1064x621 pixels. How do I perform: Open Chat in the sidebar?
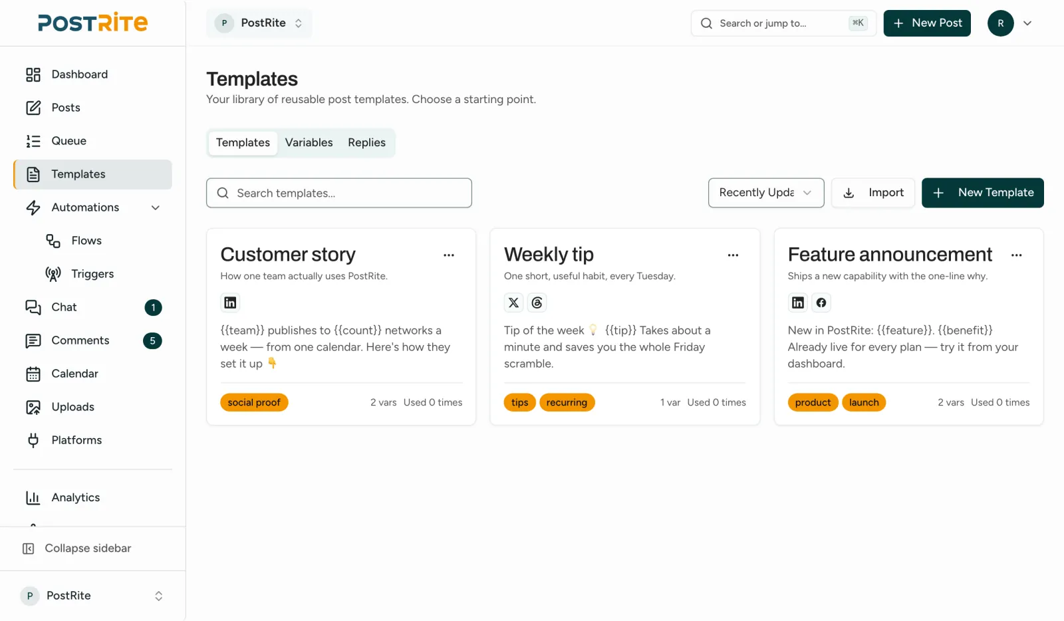[x=92, y=307]
